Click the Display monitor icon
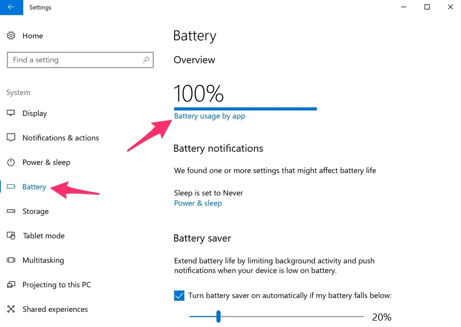 click(x=11, y=113)
